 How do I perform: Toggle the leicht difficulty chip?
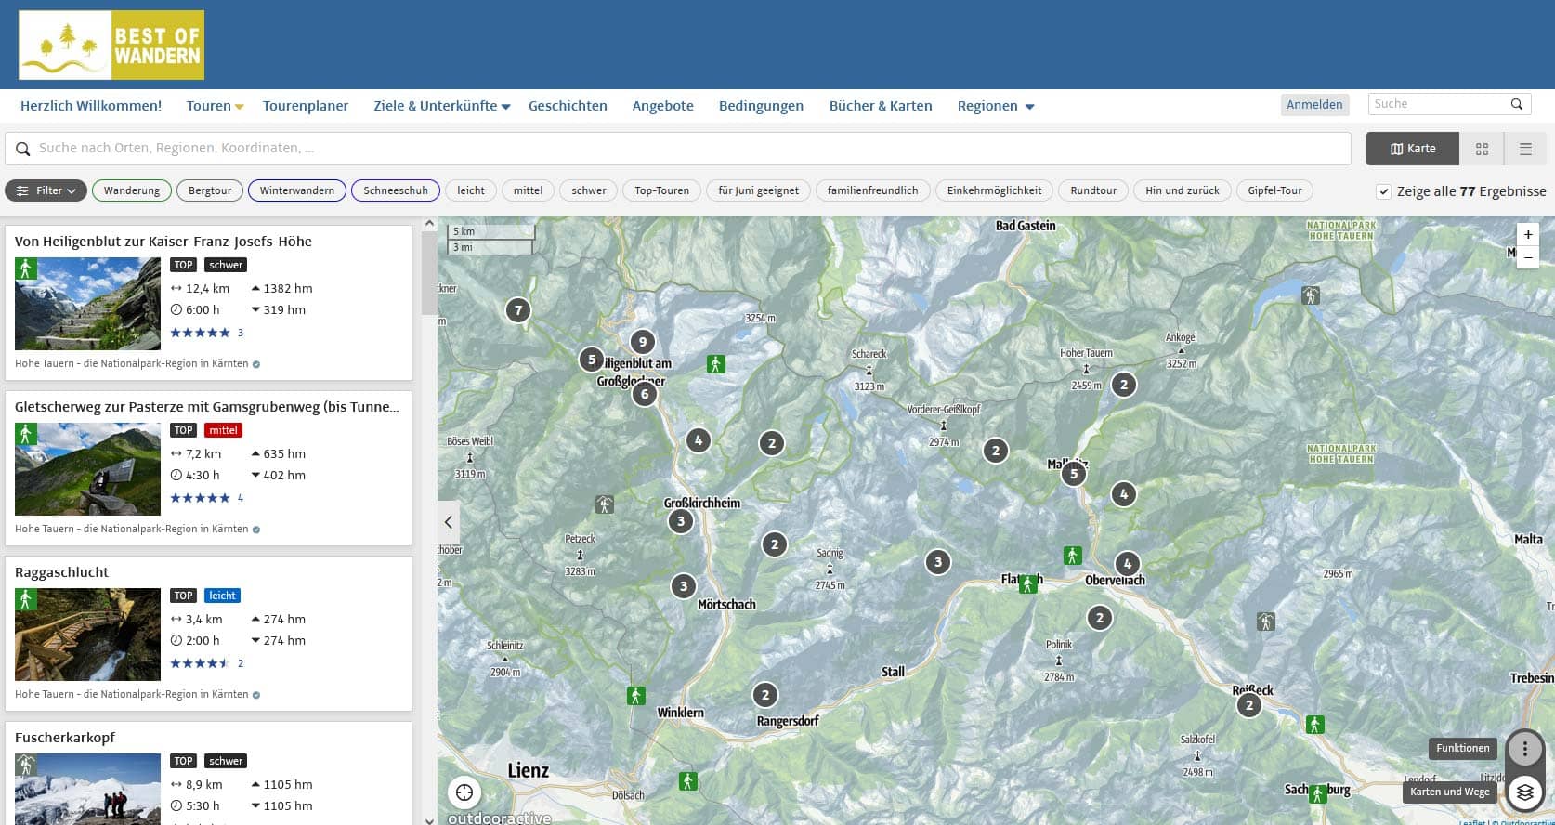[471, 190]
